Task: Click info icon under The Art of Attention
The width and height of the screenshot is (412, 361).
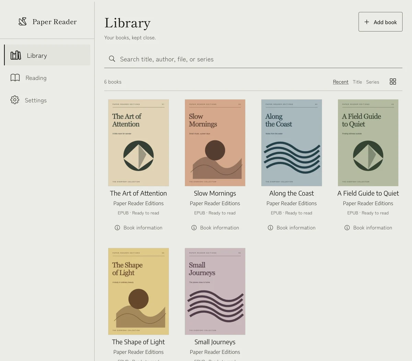Action: pos(117,227)
